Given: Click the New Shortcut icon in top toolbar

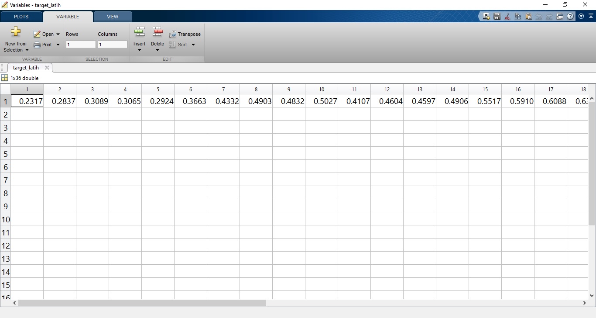Looking at the screenshot, I should [486, 17].
